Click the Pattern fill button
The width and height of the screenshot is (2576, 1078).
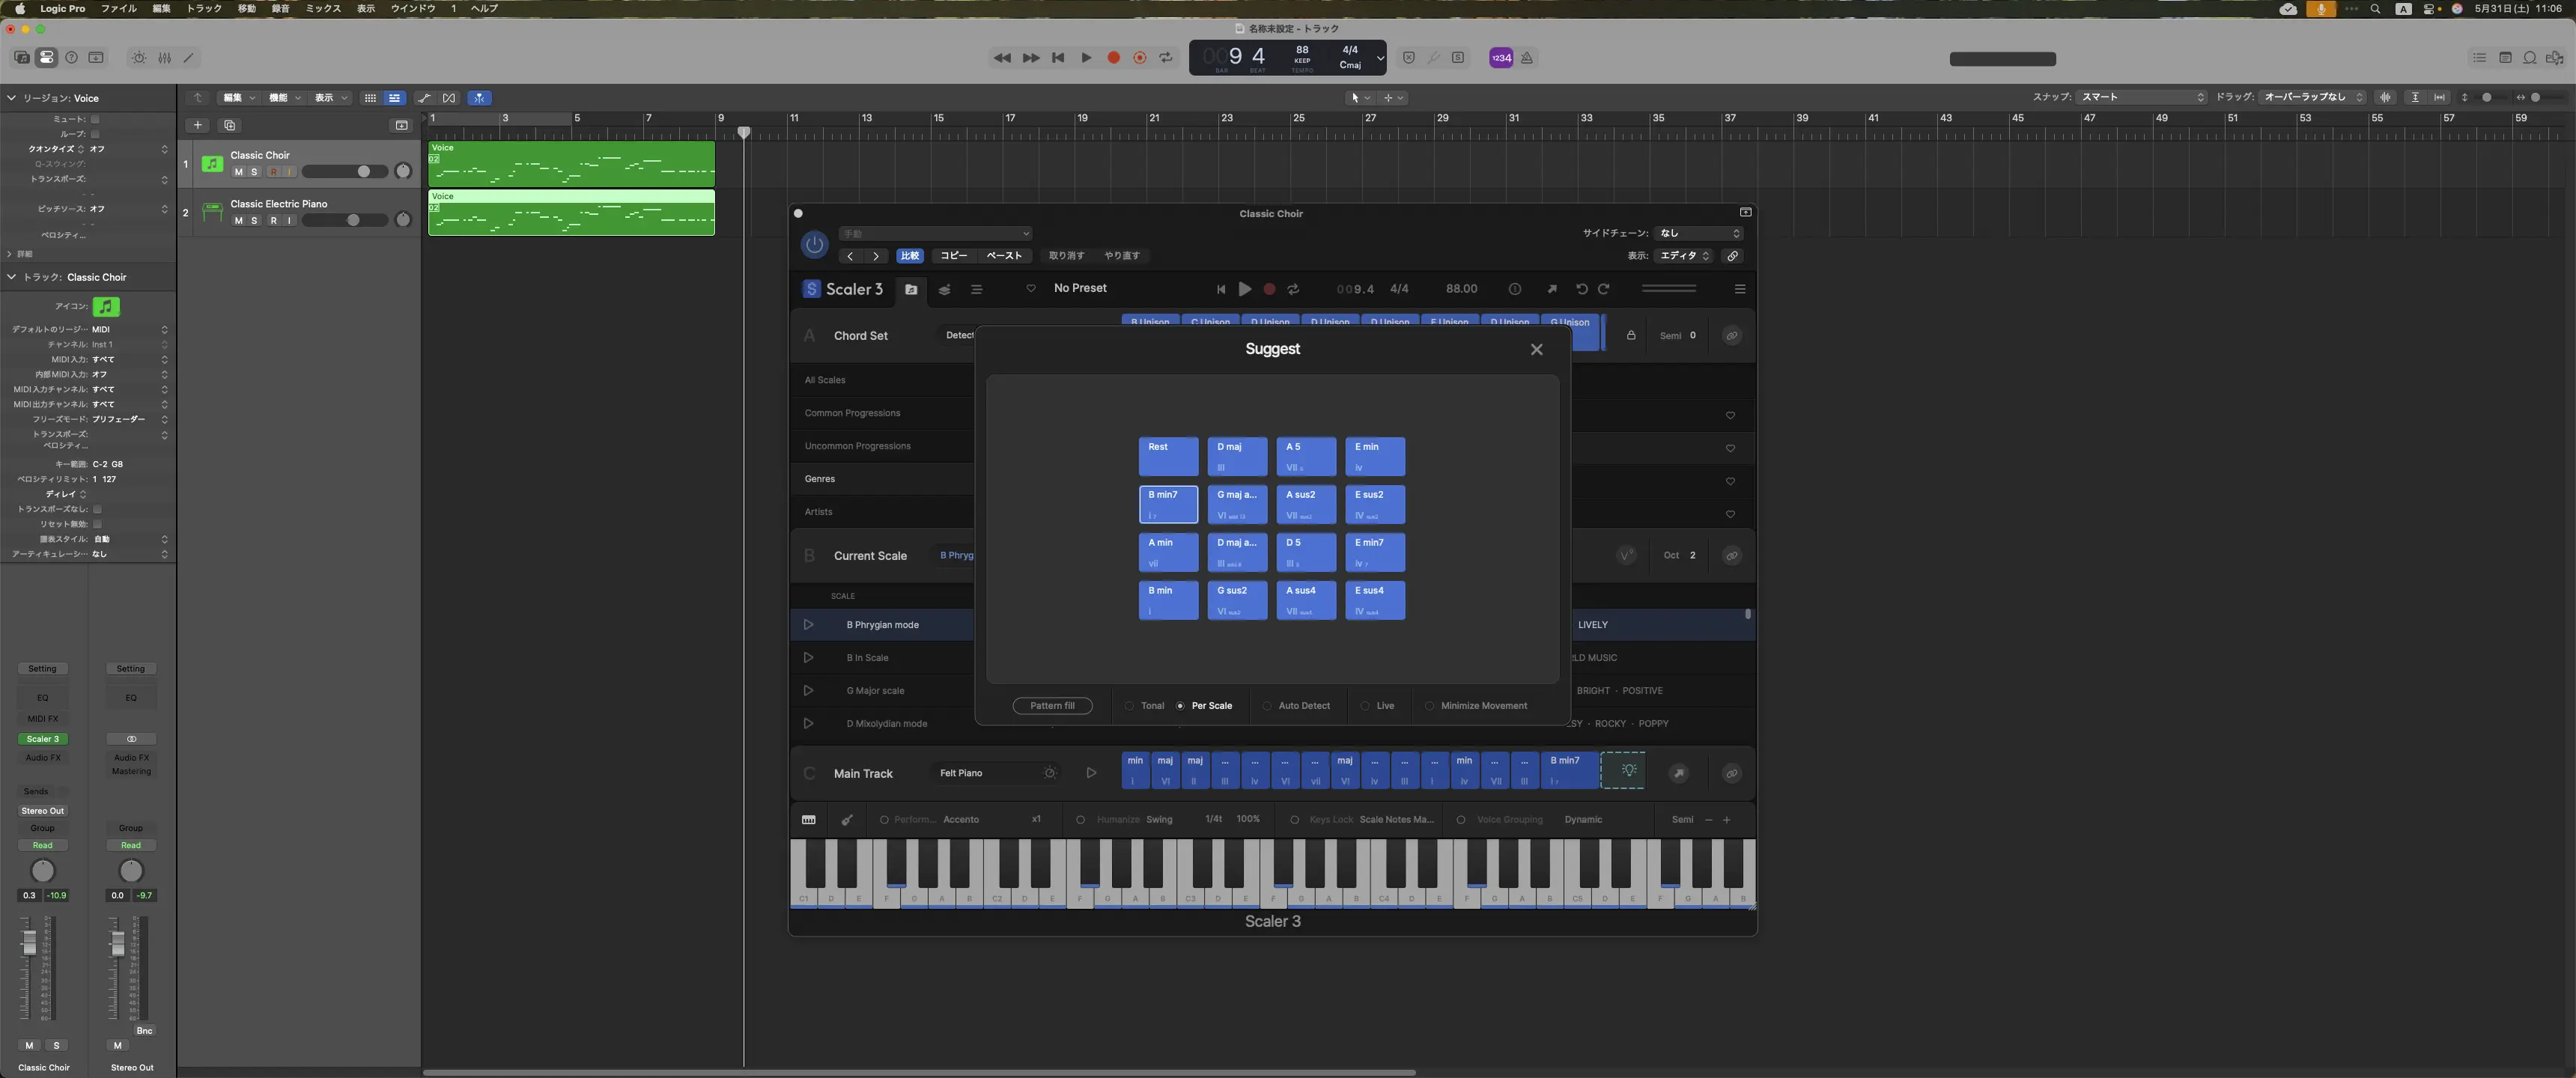(x=1052, y=706)
